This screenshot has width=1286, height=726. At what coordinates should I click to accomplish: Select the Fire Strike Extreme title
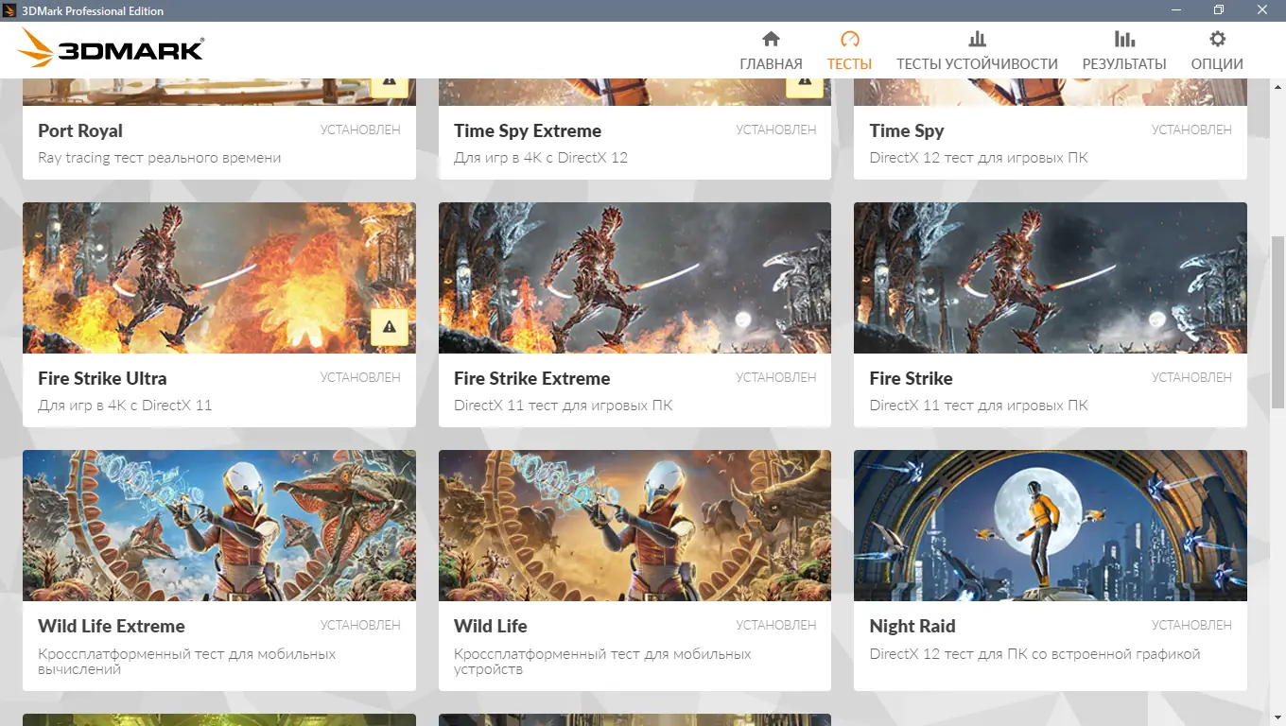[x=532, y=378]
